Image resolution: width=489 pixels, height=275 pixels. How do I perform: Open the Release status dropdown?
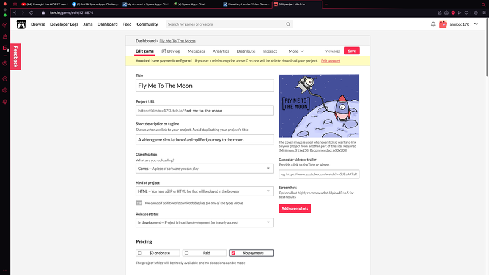[x=205, y=222]
